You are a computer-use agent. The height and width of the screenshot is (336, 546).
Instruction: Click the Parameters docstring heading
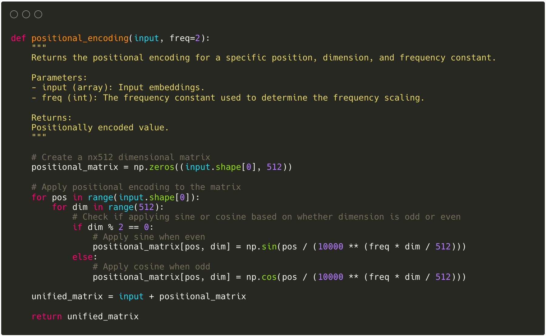[x=58, y=77]
